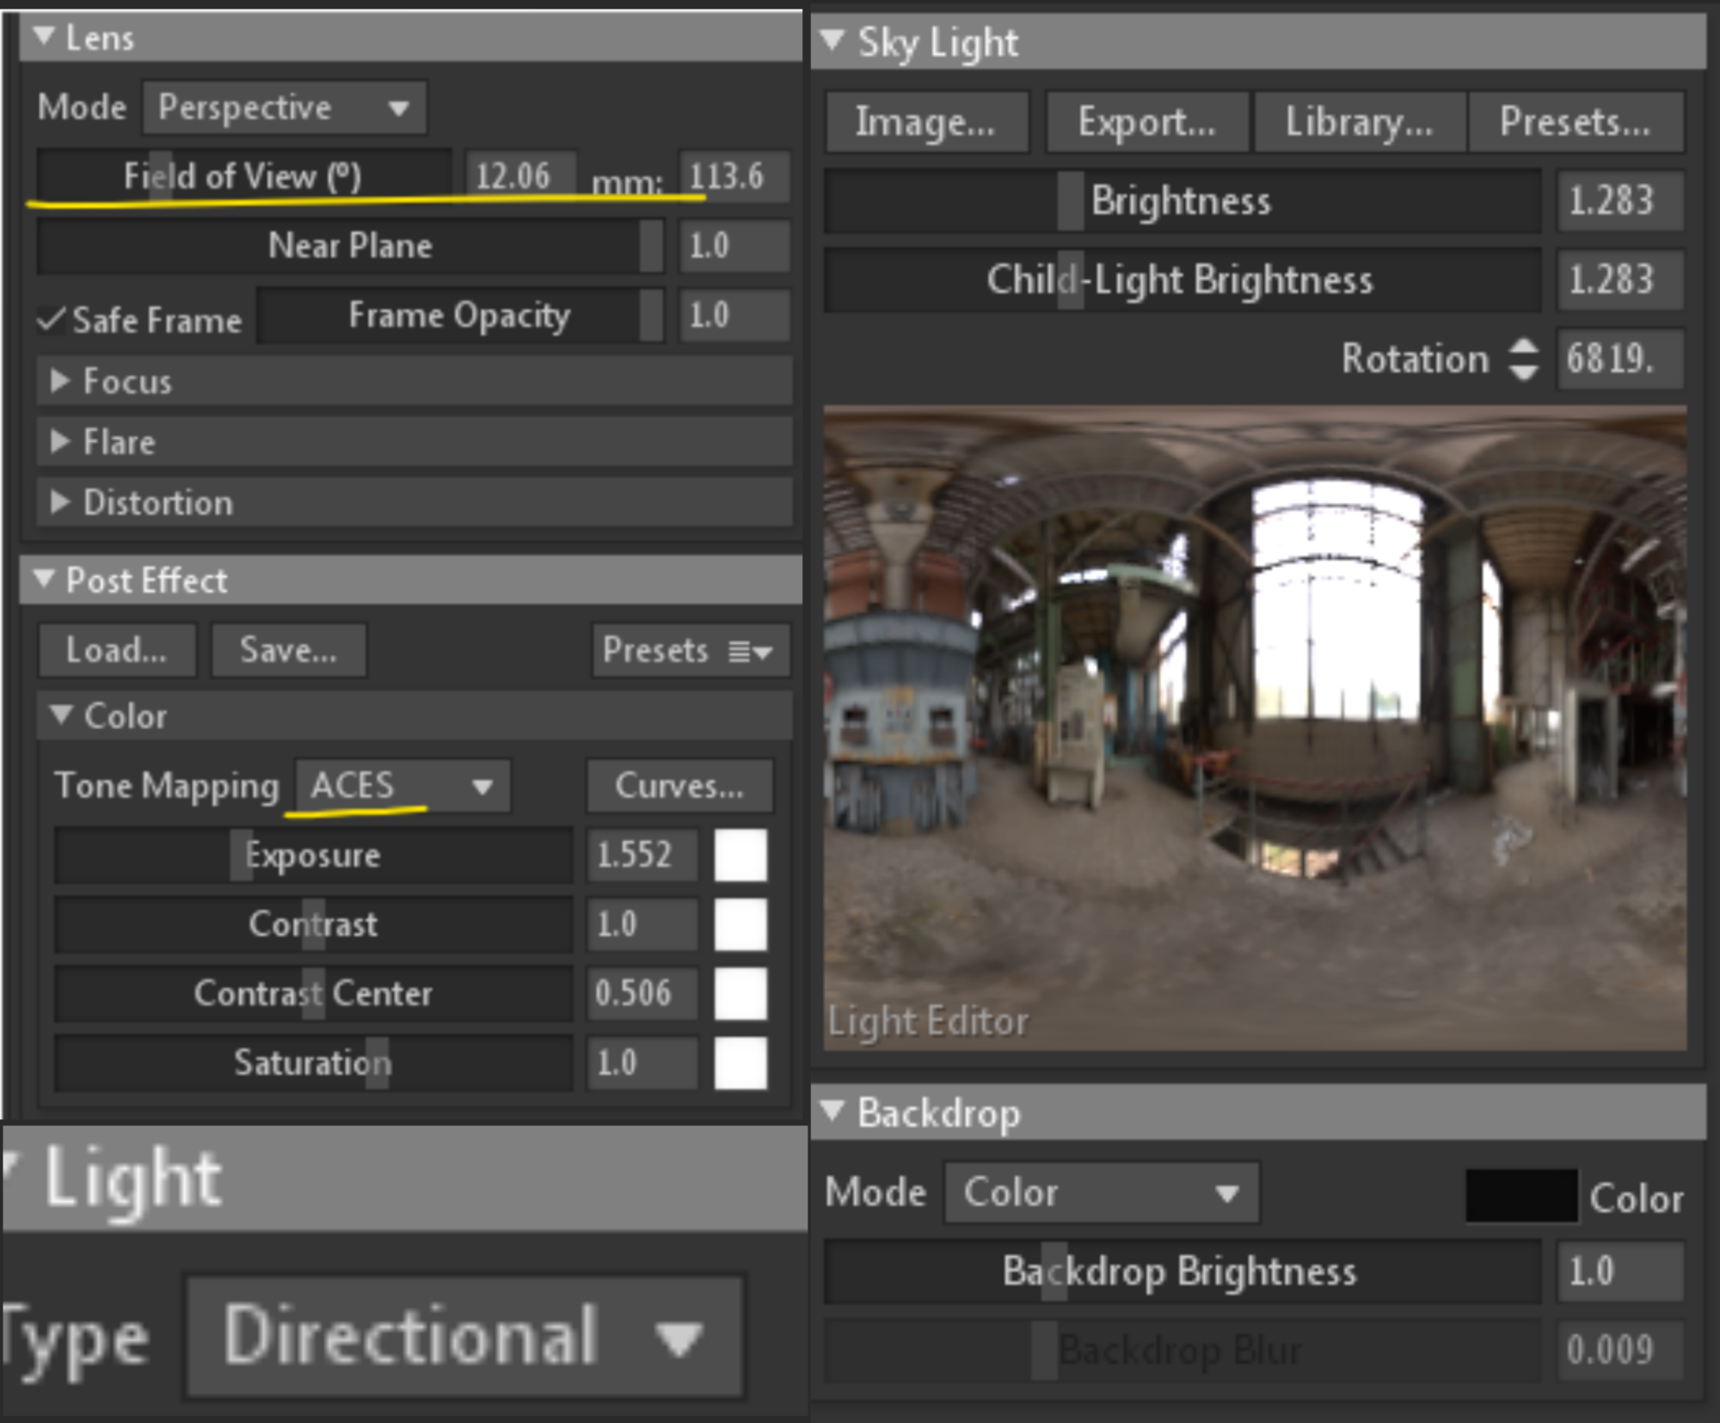Open the Post Effect Presets menu
This screenshot has width=1720, height=1423.
[x=689, y=651]
